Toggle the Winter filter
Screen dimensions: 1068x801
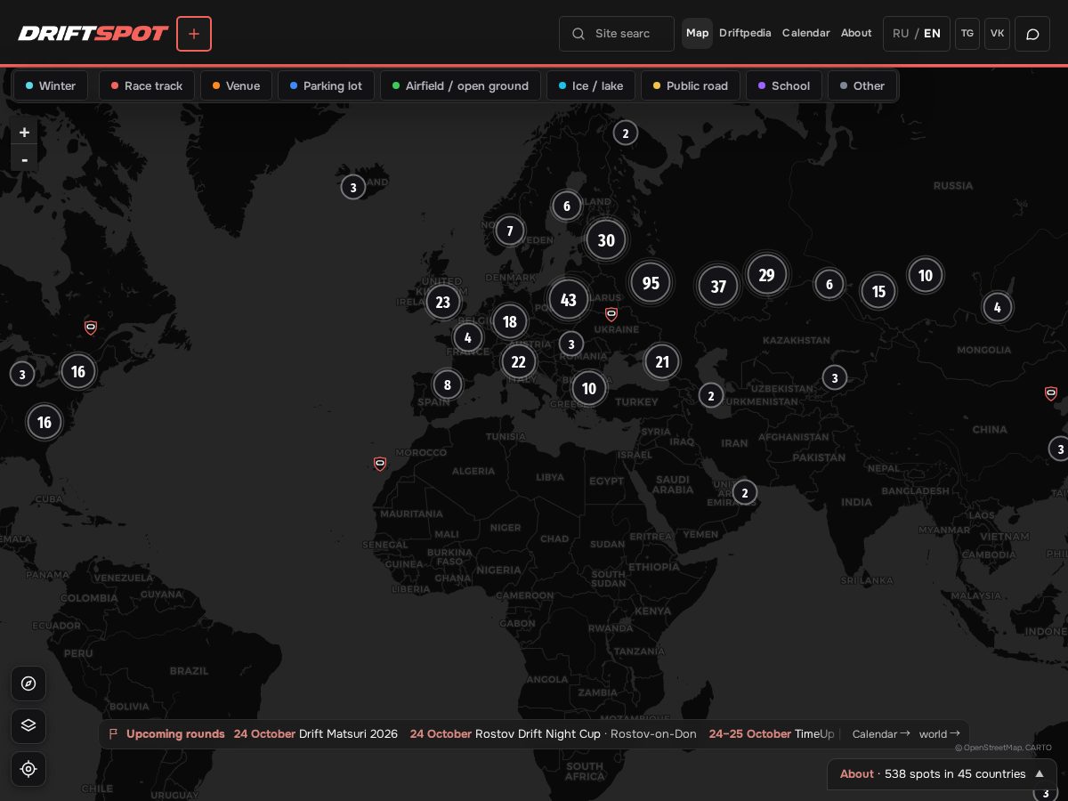point(51,85)
